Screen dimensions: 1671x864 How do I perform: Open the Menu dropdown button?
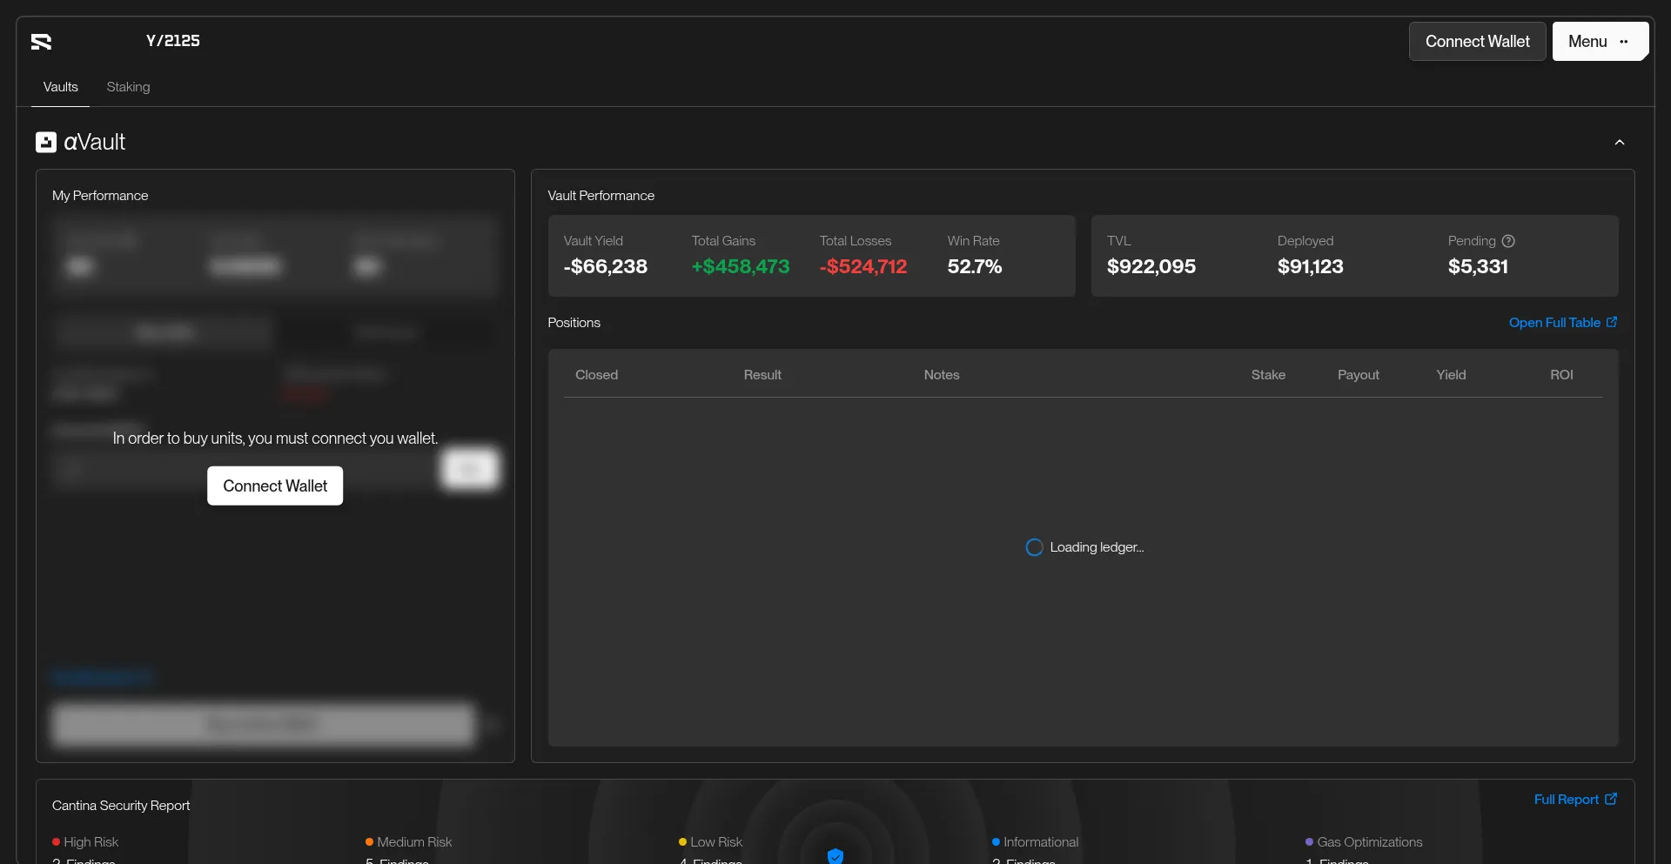point(1600,42)
